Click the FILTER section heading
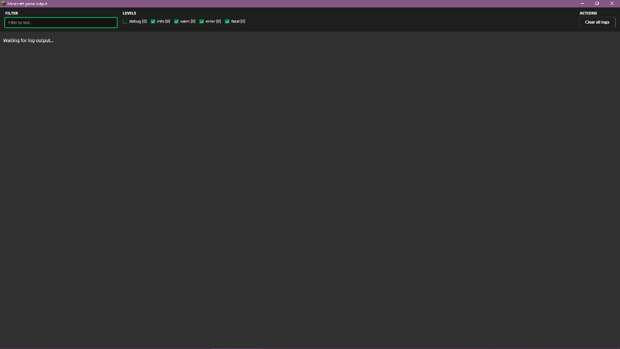 [11, 13]
